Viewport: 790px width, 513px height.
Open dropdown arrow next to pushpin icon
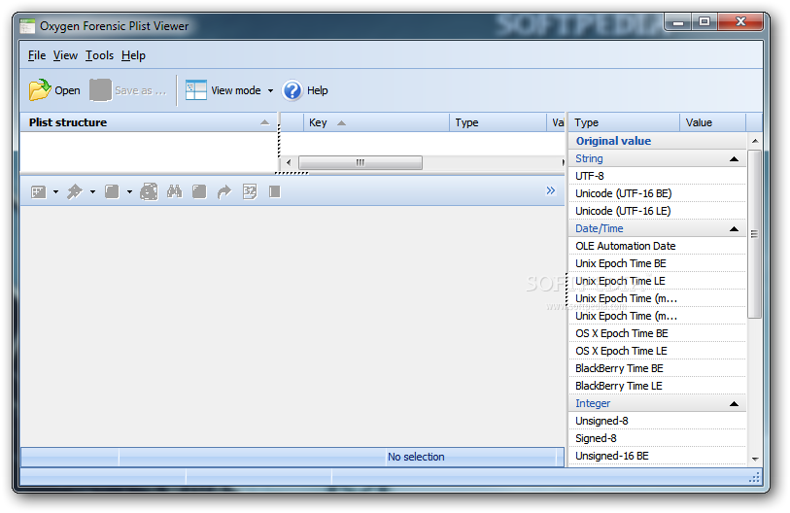[92, 191]
